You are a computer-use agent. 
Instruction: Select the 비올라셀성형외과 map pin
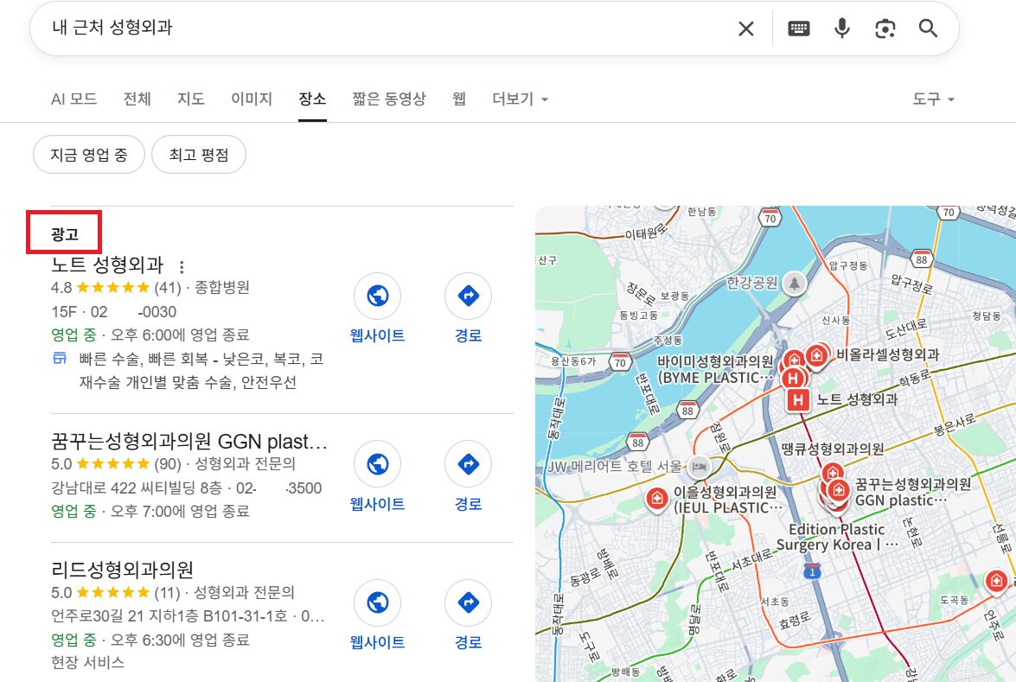817,355
